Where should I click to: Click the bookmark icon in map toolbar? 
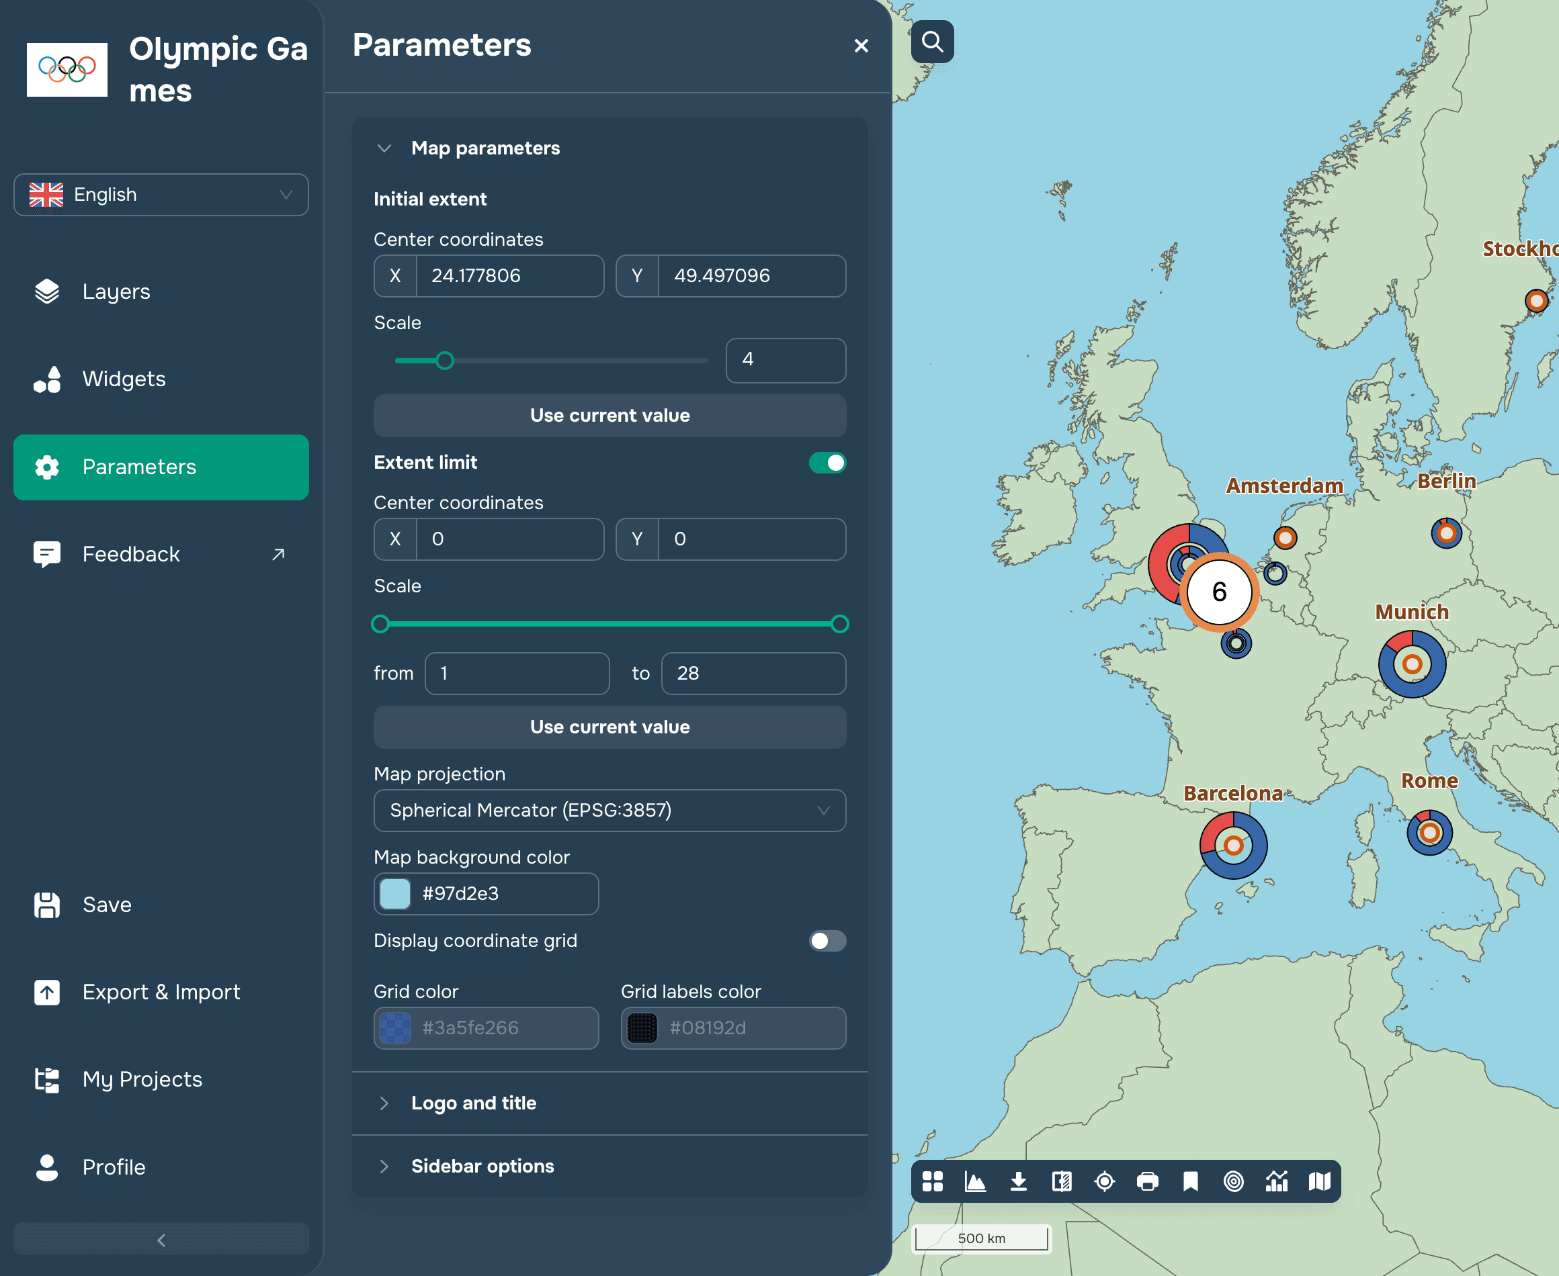pyautogui.click(x=1190, y=1181)
